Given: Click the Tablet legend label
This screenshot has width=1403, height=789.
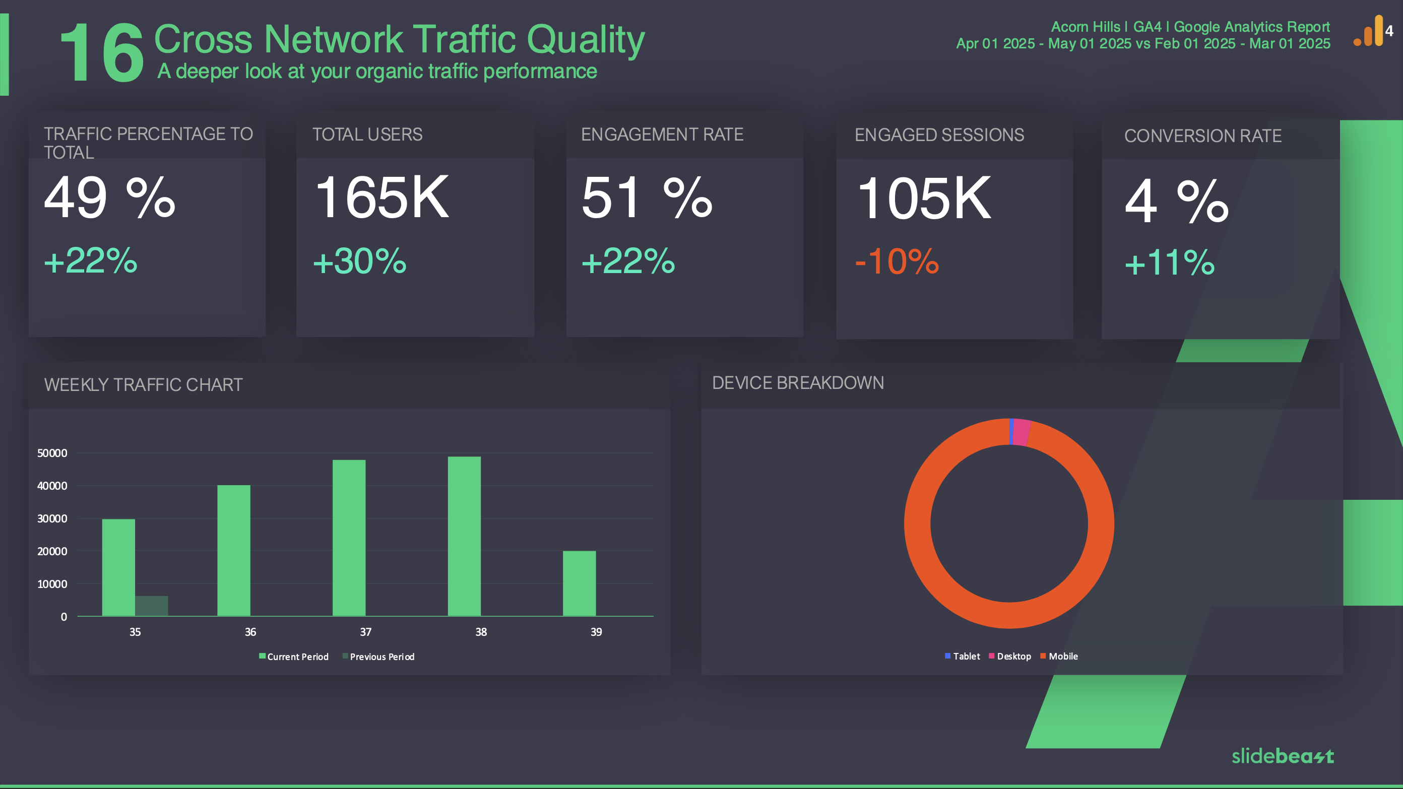Looking at the screenshot, I should (967, 656).
